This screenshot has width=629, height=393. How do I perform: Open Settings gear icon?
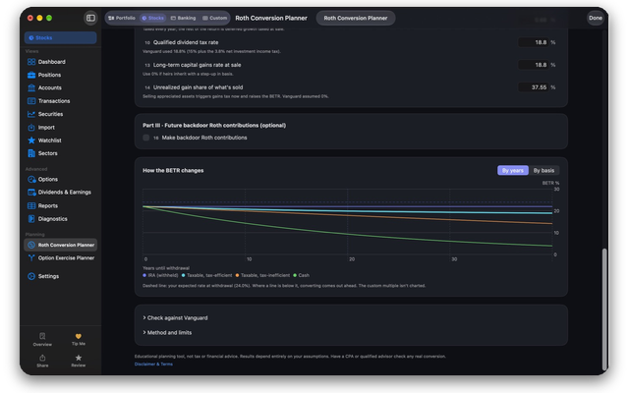tap(31, 276)
